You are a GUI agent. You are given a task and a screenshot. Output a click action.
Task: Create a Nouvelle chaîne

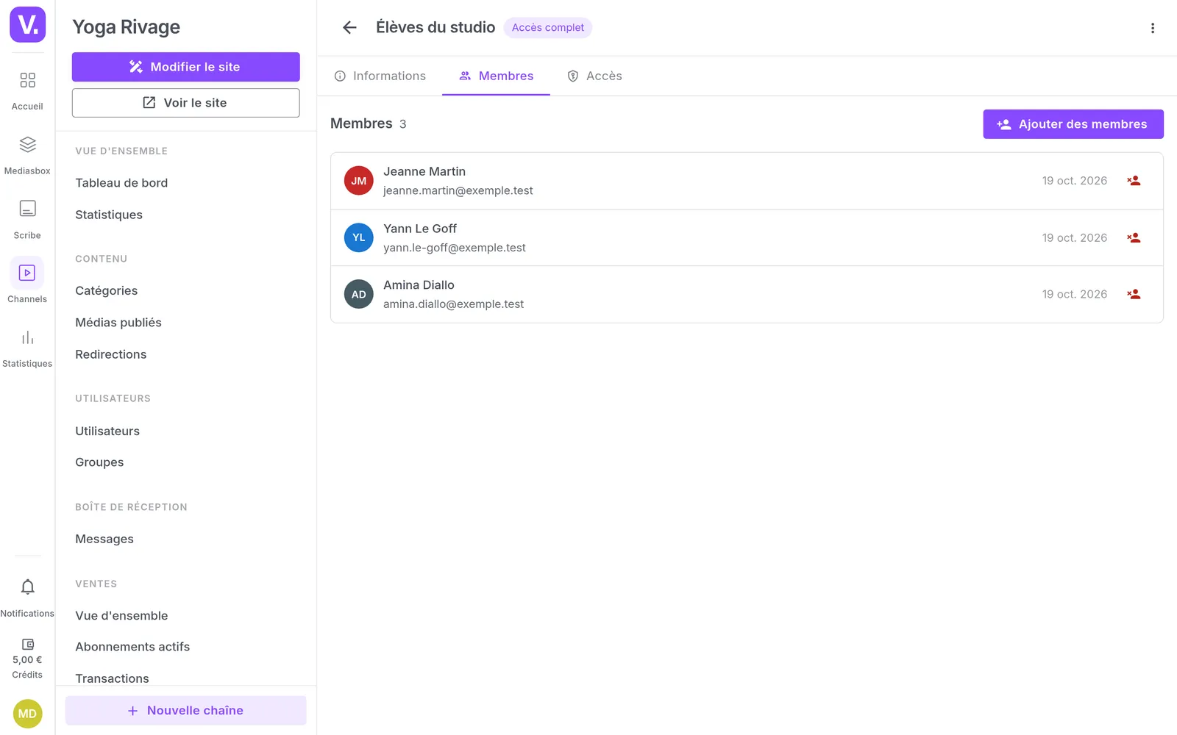pyautogui.click(x=185, y=711)
